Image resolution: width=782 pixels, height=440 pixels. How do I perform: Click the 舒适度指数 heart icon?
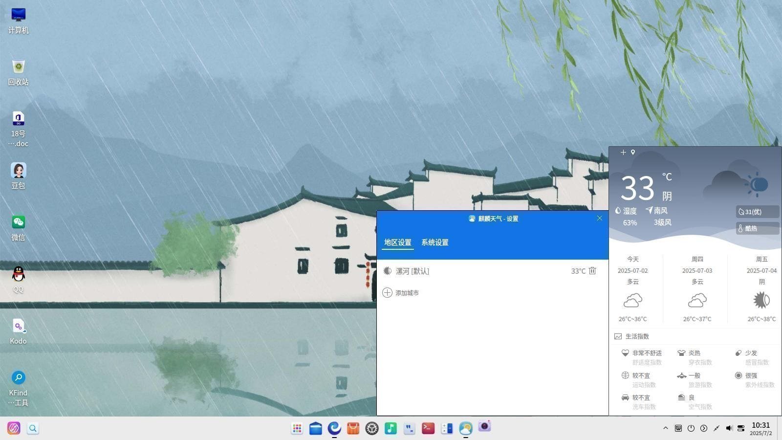click(625, 353)
